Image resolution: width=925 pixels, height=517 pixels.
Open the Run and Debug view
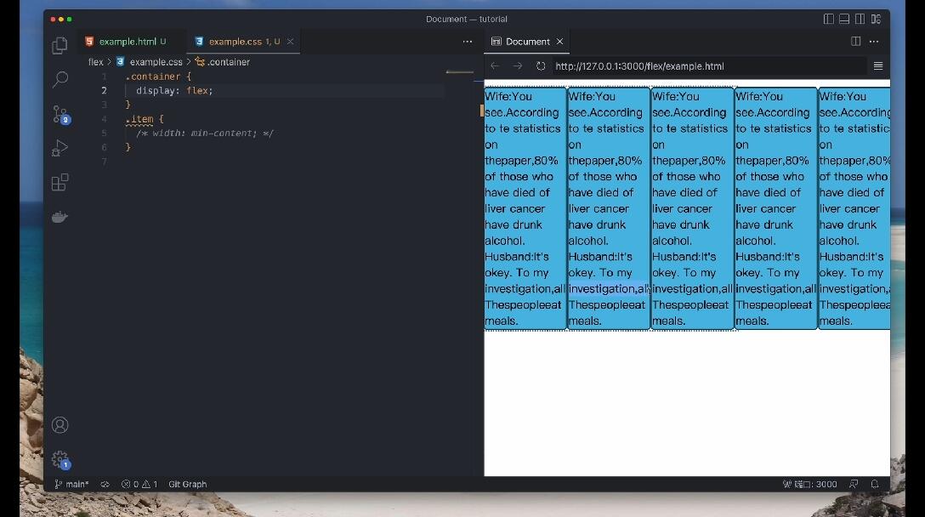(60, 148)
